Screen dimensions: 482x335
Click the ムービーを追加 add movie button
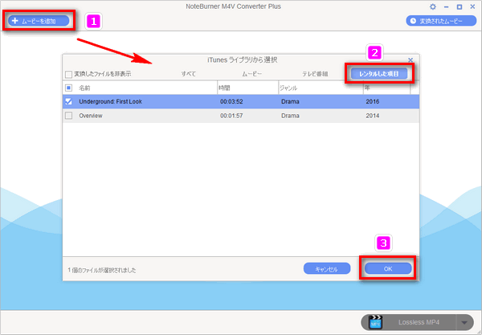coord(39,21)
